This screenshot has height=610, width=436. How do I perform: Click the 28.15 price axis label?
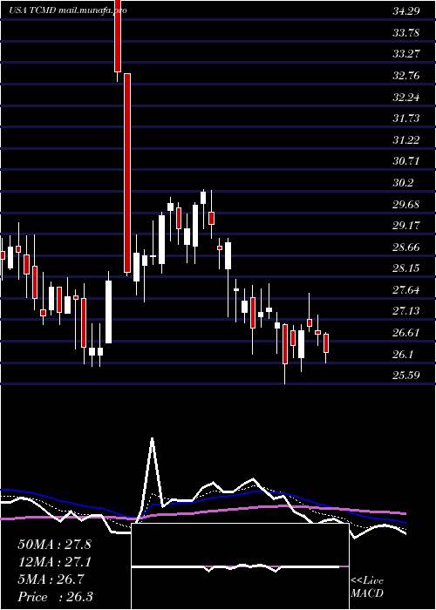(406, 268)
